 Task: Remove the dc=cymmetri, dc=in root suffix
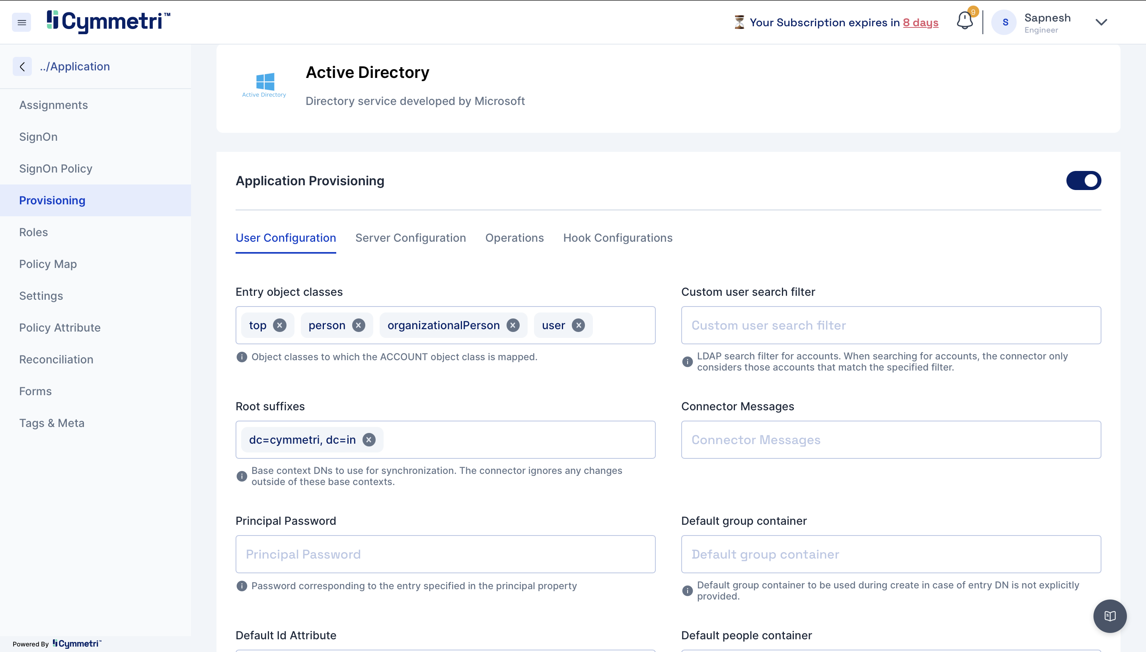click(369, 440)
